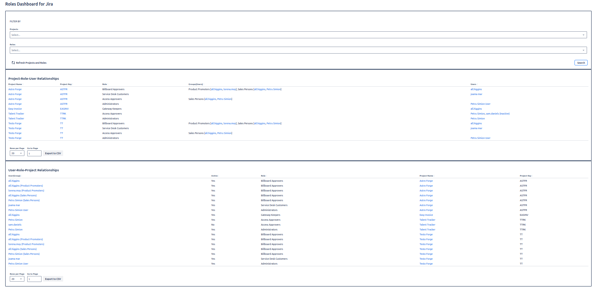This screenshot has width=594, height=291.
Task: Open Astro Forge link in ASTFR Service Desk Customers row
Action: pyautogui.click(x=15, y=94)
